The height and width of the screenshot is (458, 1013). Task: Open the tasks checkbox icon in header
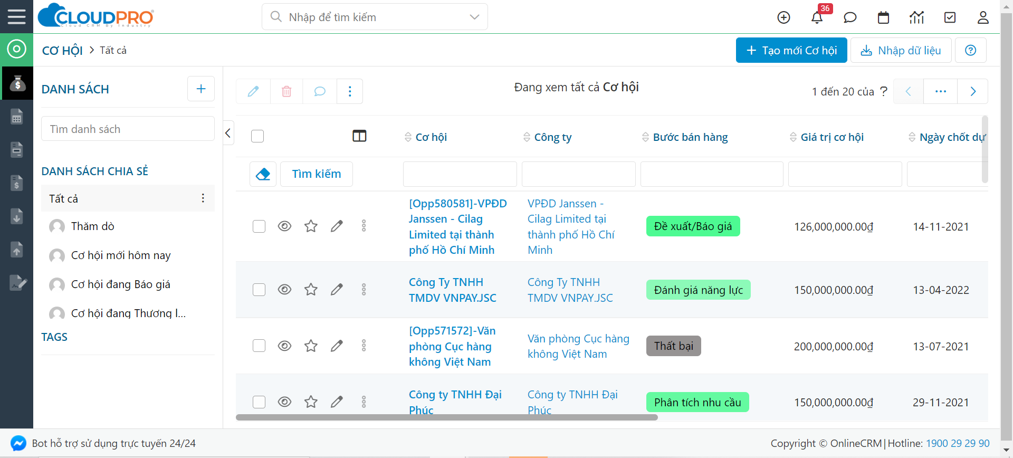pos(950,17)
